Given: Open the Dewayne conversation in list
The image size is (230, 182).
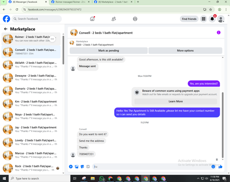Looking at the screenshot, I should (x=31, y=78).
